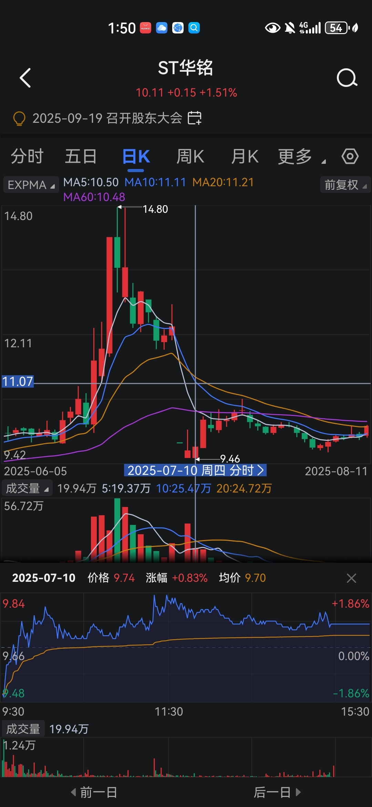Tap the 2025-06-05 start date label
The height and width of the screenshot is (807, 372).
coord(35,471)
